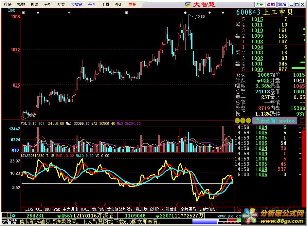Screen dimensions: 307x226
Task: Switch to the 粉进蓝出选股 tab
Action: pyautogui.click(x=147, y=209)
